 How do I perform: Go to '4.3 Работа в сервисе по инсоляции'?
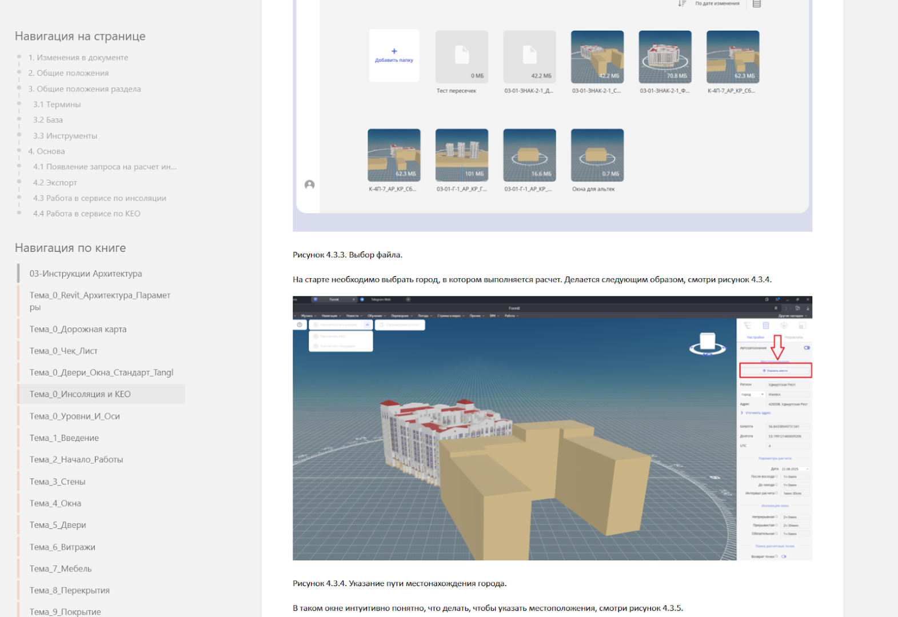pos(99,198)
